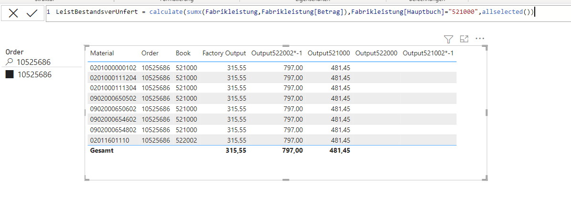
Task: Open the visual filter funnel icon
Action: pyautogui.click(x=448, y=39)
